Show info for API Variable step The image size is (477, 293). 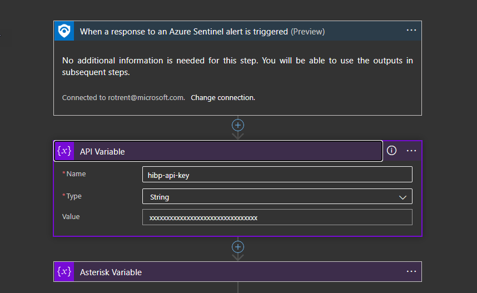(x=391, y=151)
